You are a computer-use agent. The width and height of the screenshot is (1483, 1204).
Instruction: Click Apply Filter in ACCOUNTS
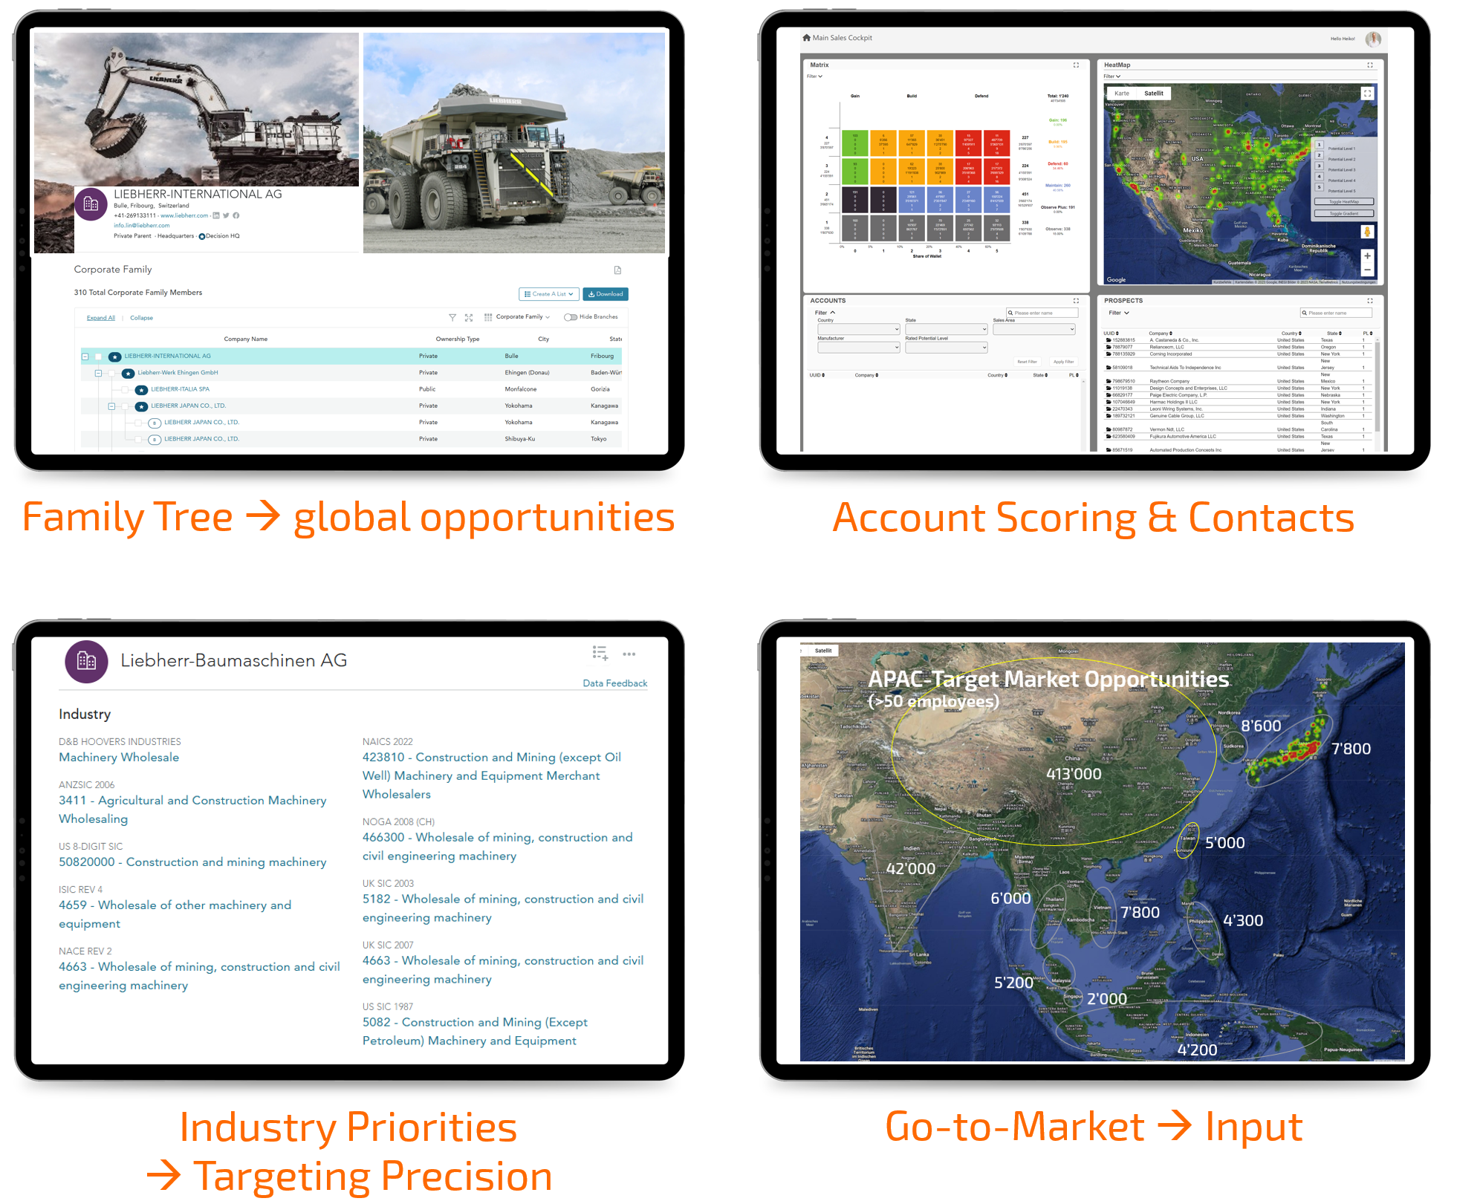(x=1064, y=362)
